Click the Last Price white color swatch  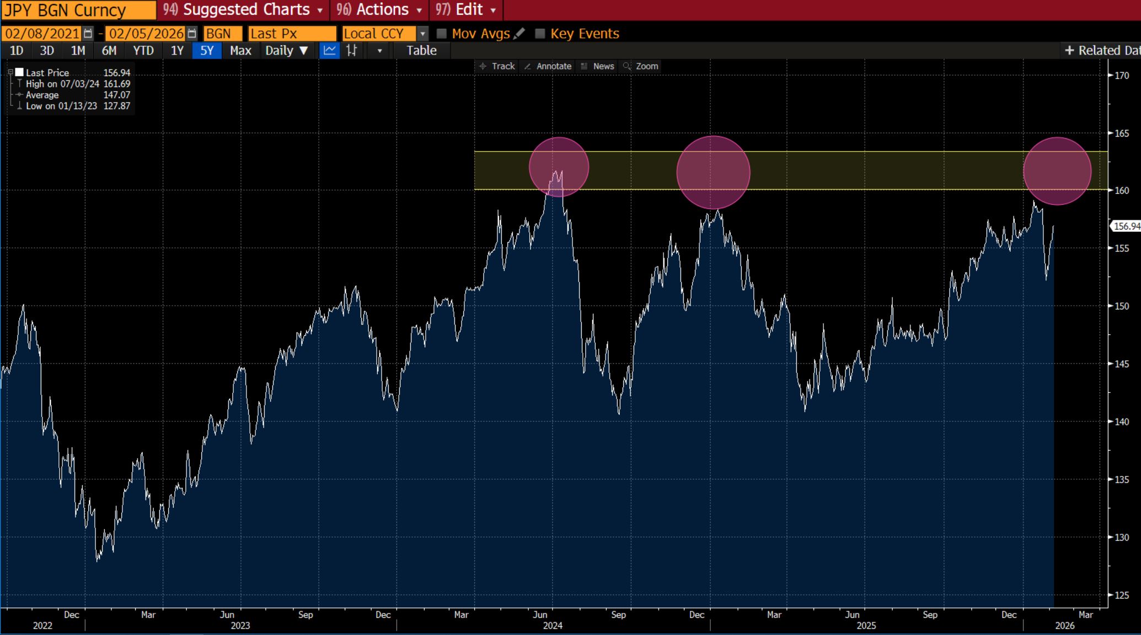tap(19, 72)
